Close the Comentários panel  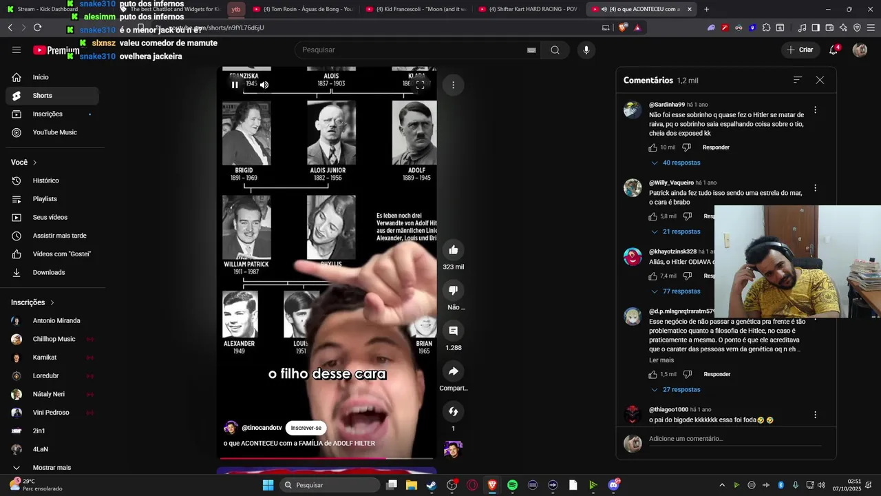click(820, 80)
